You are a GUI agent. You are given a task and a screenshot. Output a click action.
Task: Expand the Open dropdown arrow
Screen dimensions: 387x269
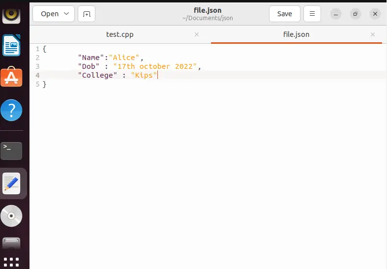(x=66, y=14)
